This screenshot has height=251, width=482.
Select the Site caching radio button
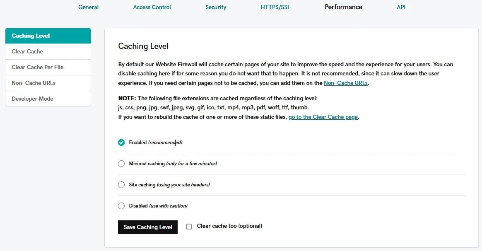coord(121,185)
